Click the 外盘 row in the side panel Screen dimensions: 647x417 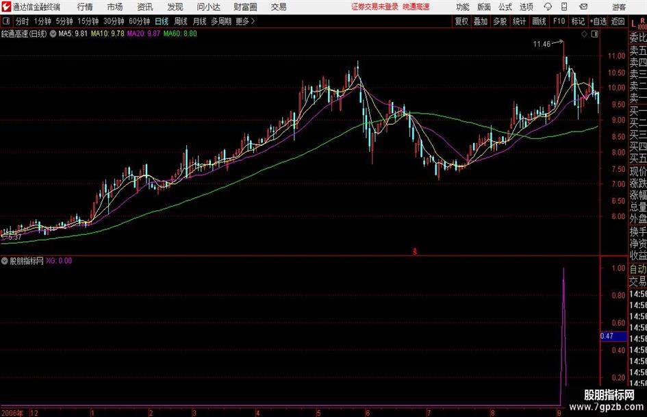coord(638,219)
